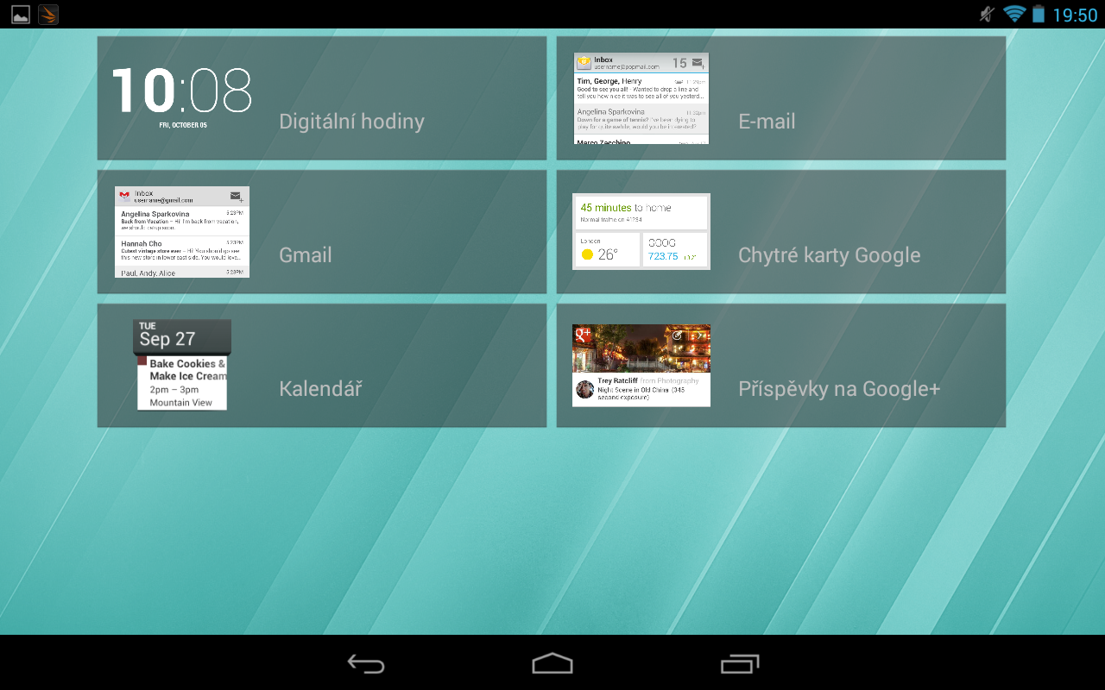Open the Recent apps button
This screenshot has height=690, width=1105.
(x=740, y=663)
